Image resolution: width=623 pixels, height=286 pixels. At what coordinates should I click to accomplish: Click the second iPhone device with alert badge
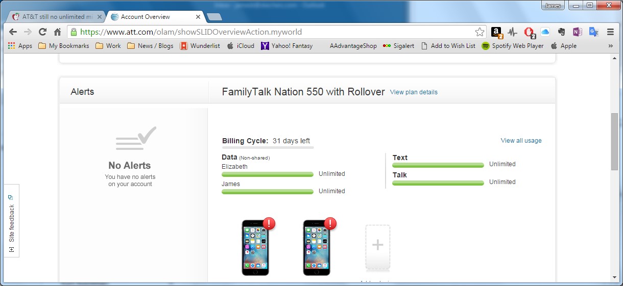(x=317, y=248)
